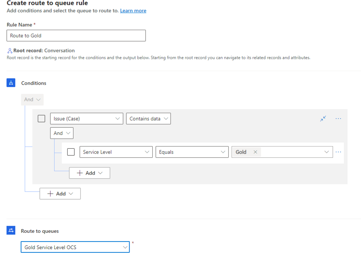The height and width of the screenshot is (260, 361).
Task: Click the Root record hierarchy icon
Action: [x=10, y=51]
